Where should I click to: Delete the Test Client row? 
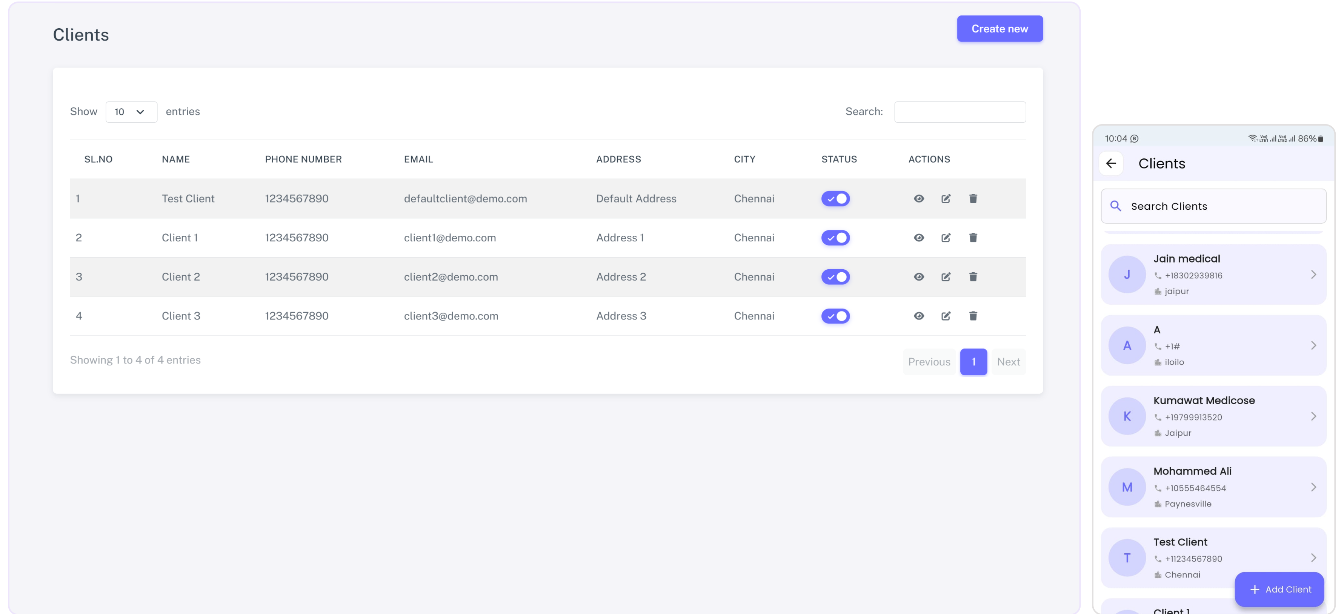click(x=973, y=198)
